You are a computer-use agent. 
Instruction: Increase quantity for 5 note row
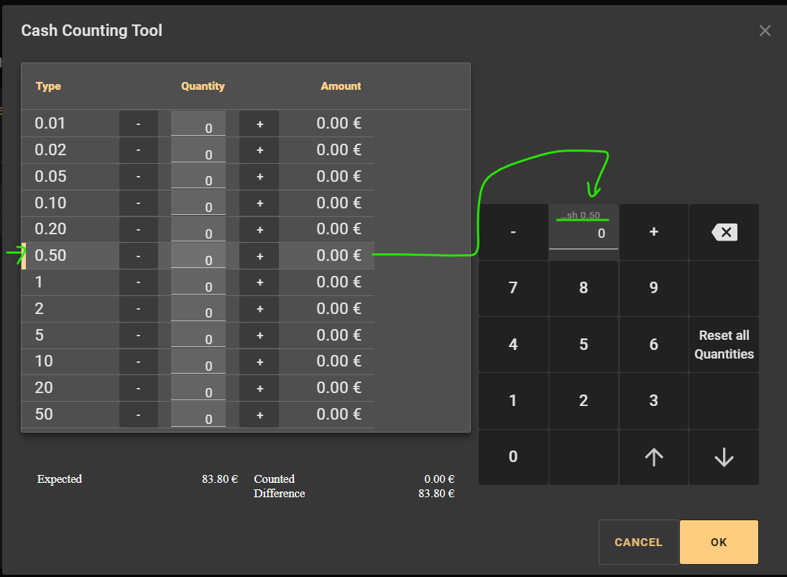click(259, 336)
